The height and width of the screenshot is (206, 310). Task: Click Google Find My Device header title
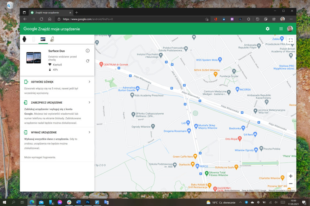tap(51, 29)
